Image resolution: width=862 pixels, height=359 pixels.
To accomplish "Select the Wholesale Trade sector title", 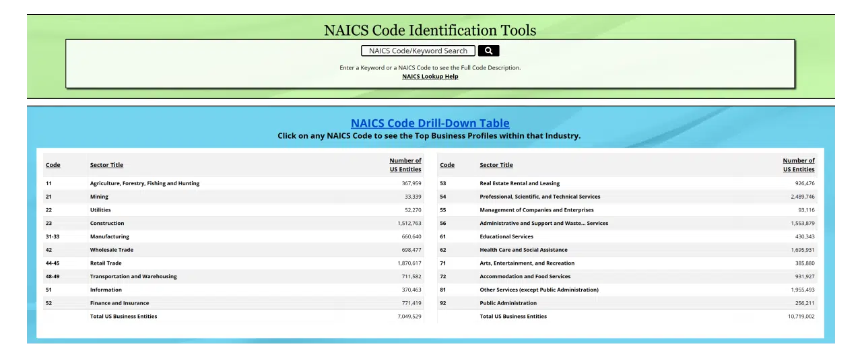I will 112,250.
